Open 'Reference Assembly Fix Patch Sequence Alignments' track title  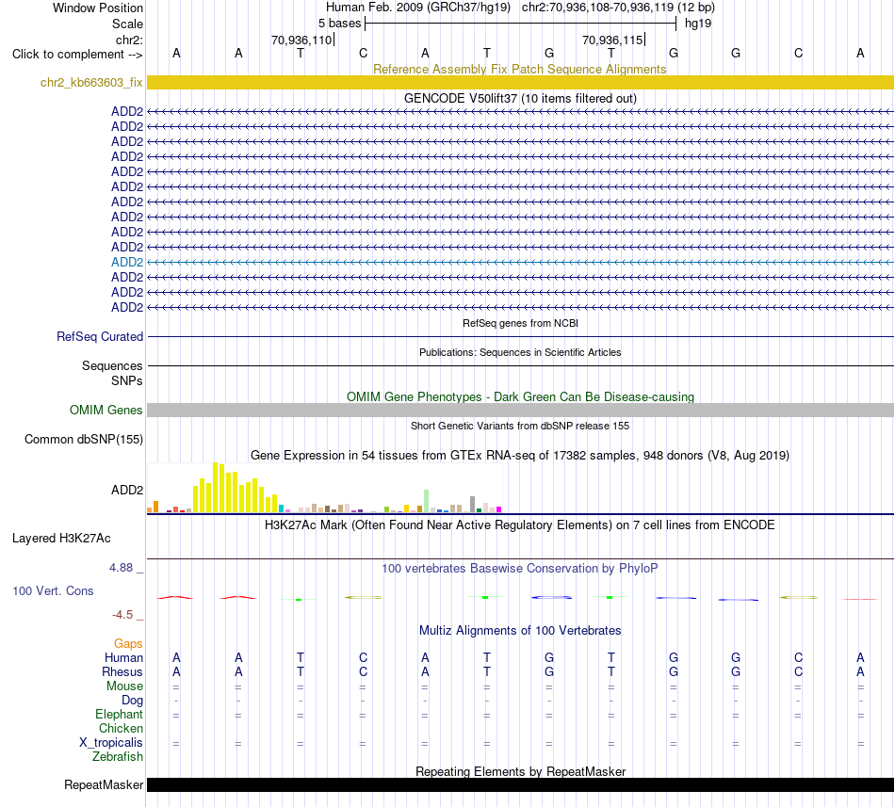(519, 69)
